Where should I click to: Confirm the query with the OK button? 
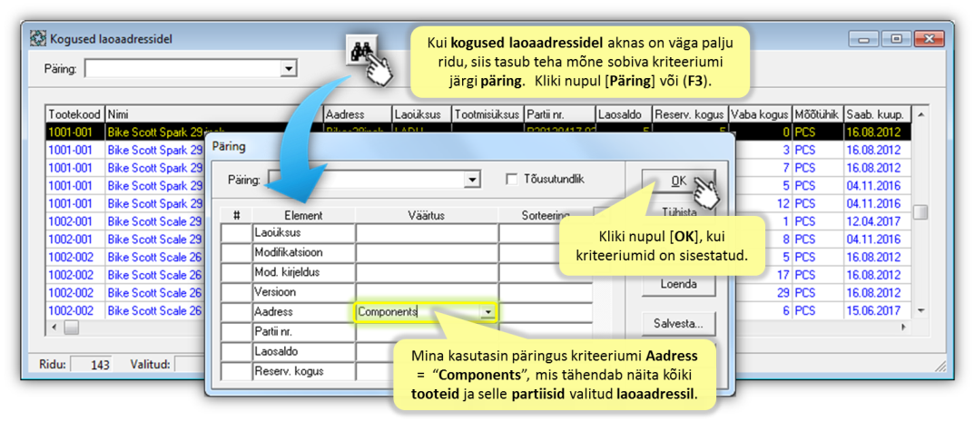679,181
